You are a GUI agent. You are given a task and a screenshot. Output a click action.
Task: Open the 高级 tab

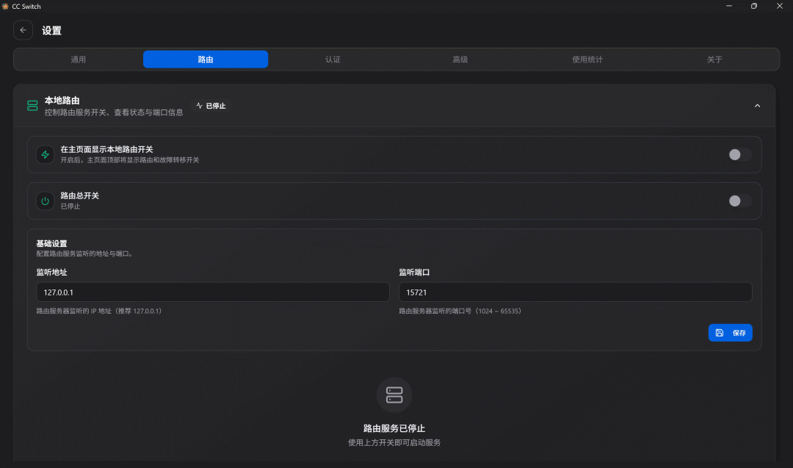[460, 60]
